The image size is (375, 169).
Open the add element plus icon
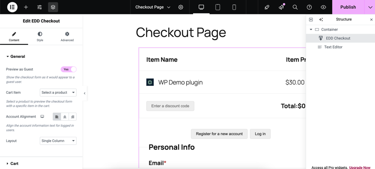click(26, 7)
